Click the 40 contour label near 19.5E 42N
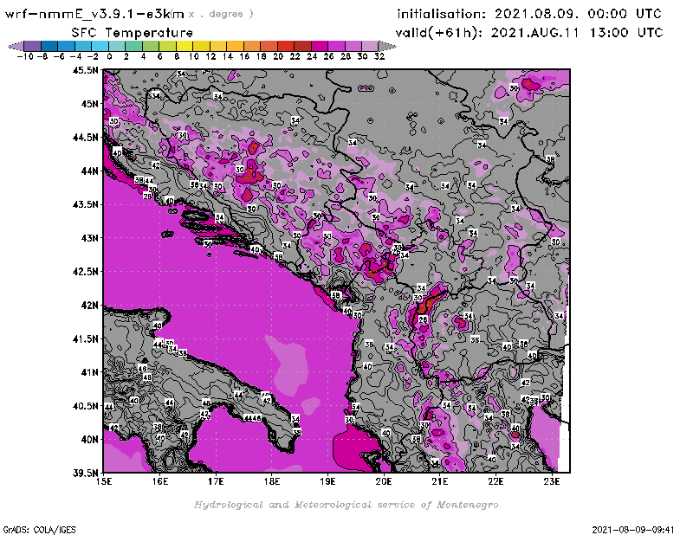The width and height of the screenshot is (693, 535). click(x=346, y=311)
